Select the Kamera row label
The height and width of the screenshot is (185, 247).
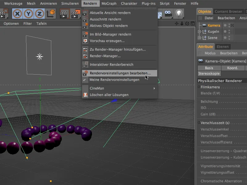[x=214, y=25]
